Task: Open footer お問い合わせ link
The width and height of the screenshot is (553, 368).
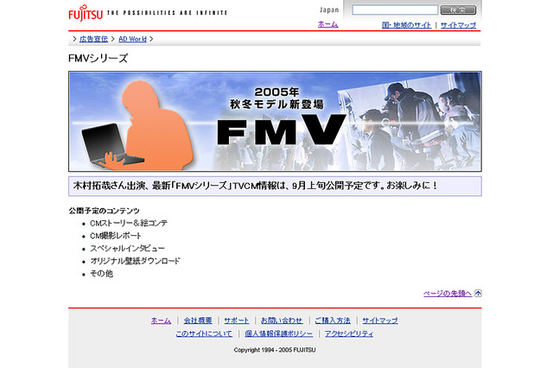Action: pyautogui.click(x=282, y=320)
